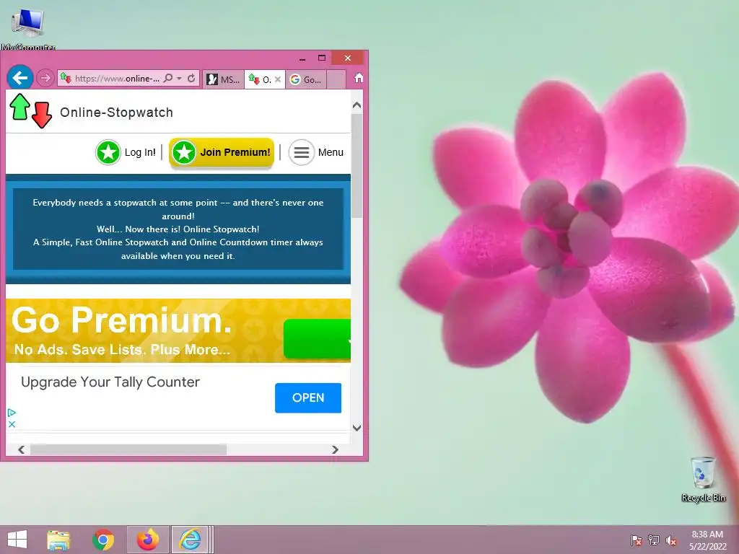Refresh the page with the reload icon
Viewport: 739px width, 554px height.
pos(191,78)
